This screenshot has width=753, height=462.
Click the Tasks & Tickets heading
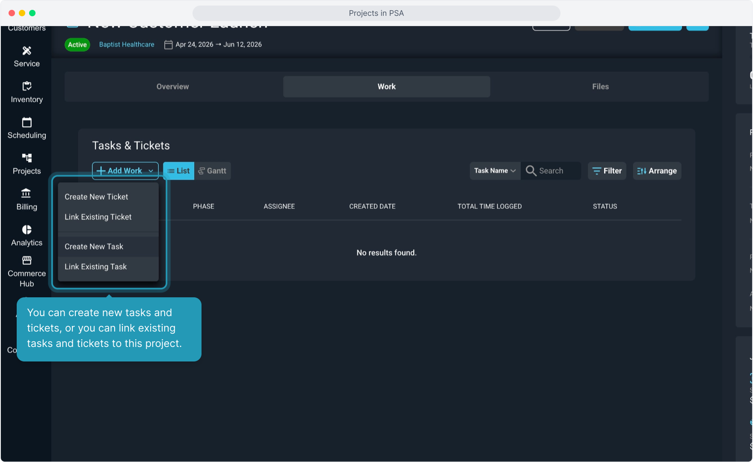pyautogui.click(x=131, y=146)
